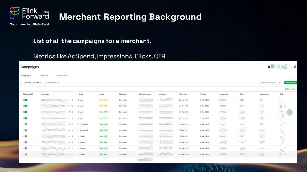Turn on the Good 101% campaign toggle

pos(25,124)
